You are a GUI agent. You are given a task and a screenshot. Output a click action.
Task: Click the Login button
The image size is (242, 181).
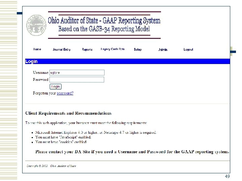pos(55,86)
